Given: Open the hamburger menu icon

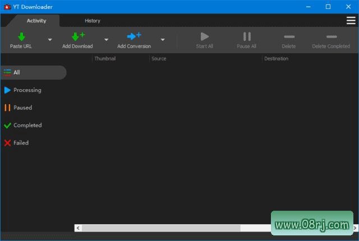Looking at the screenshot, I should 351,20.
